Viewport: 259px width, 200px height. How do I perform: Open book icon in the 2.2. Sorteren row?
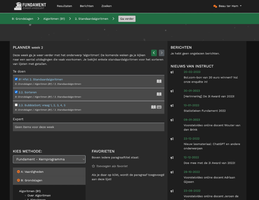pos(159,94)
